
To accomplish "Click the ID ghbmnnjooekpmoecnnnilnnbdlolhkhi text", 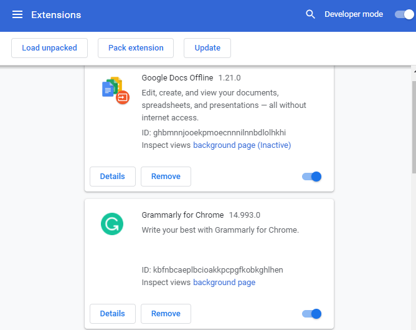I will click(x=214, y=133).
